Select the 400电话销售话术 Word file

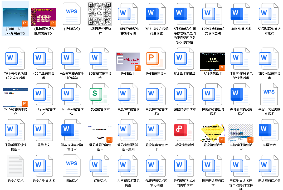43,59
